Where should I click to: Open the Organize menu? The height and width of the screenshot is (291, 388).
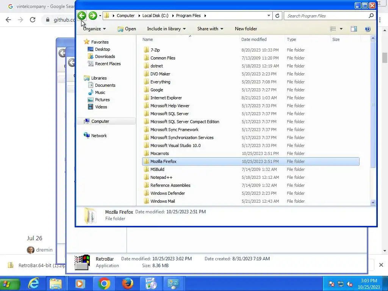coord(94,29)
